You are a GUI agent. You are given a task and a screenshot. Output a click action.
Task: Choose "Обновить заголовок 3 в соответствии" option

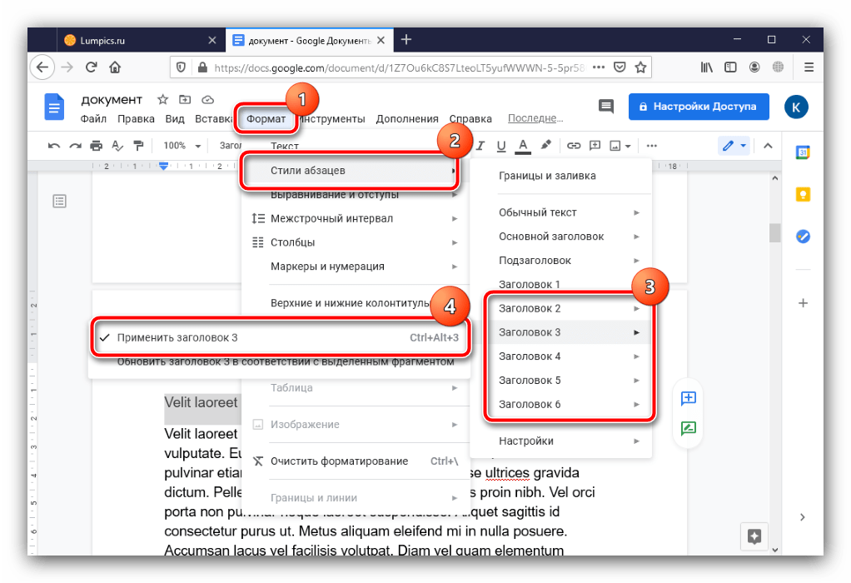(x=285, y=362)
